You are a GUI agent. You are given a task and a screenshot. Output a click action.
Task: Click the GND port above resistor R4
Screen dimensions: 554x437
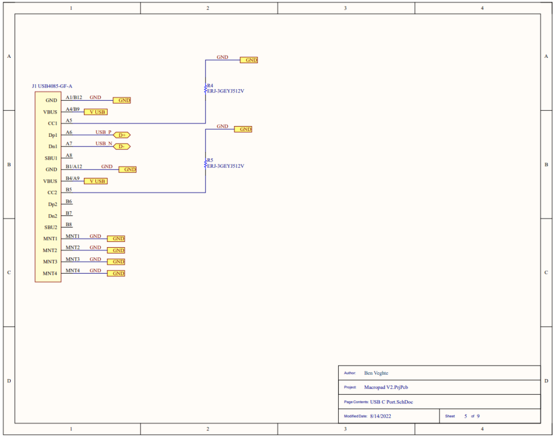pyautogui.click(x=249, y=60)
